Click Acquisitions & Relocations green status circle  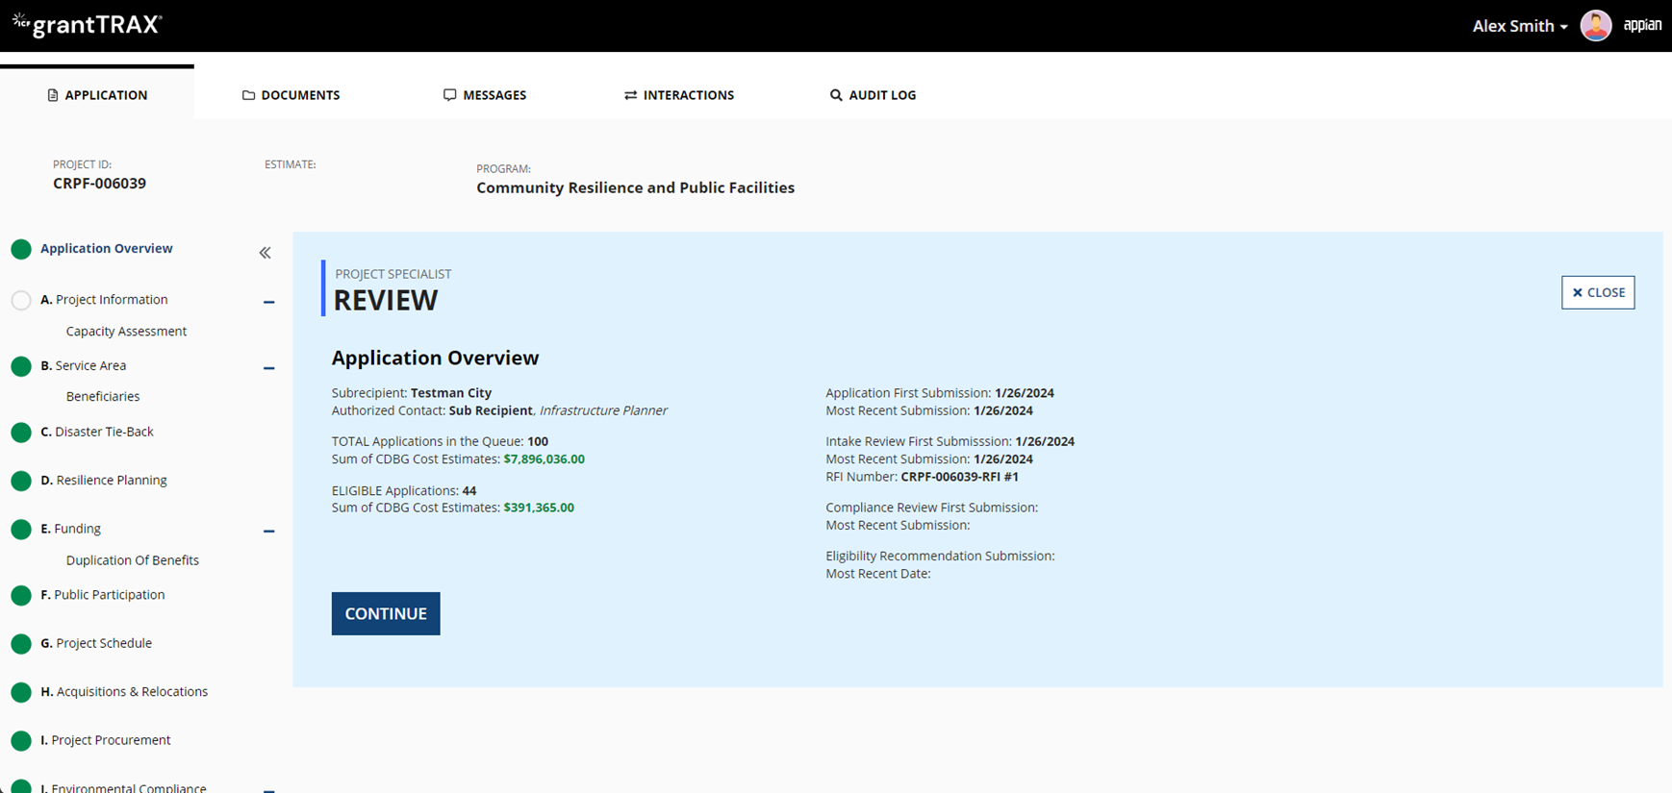(21, 692)
